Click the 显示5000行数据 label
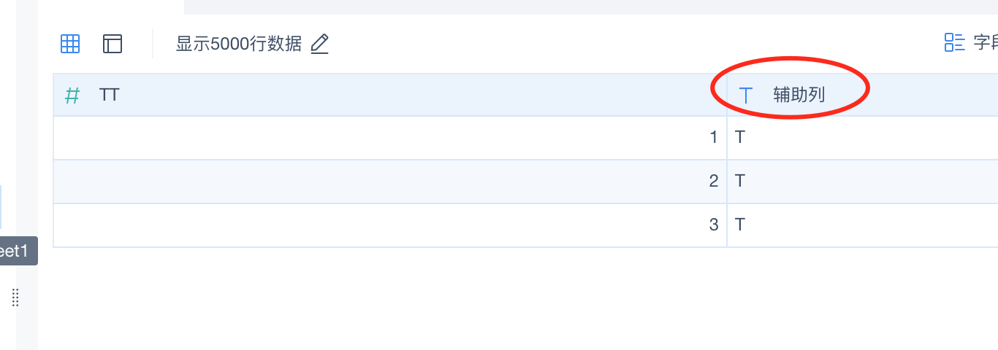 (239, 44)
